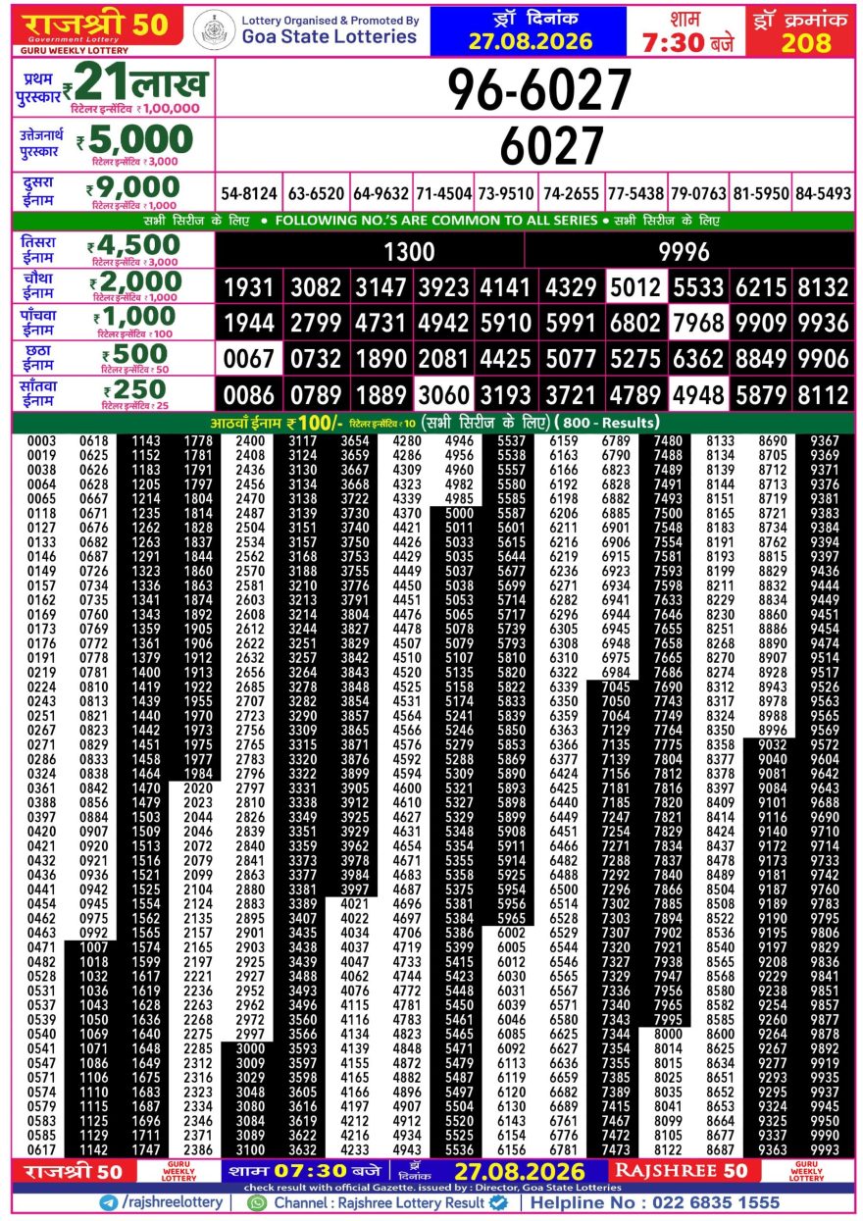Viewport: 863px width, 1221px height.
Task: Click Helpline No : 022 6835 1555
Action: pyautogui.click(x=655, y=1202)
